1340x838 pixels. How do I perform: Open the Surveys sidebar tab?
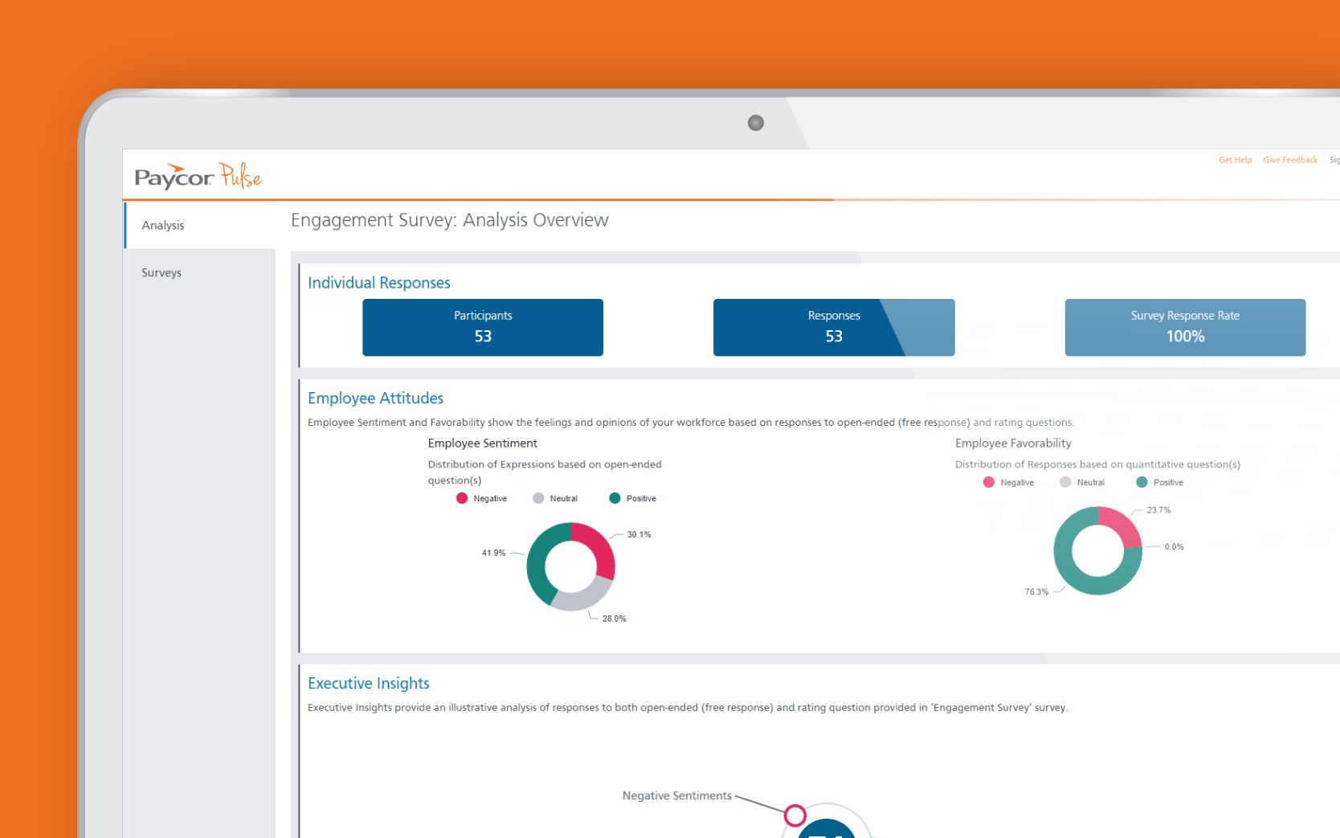(x=200, y=272)
